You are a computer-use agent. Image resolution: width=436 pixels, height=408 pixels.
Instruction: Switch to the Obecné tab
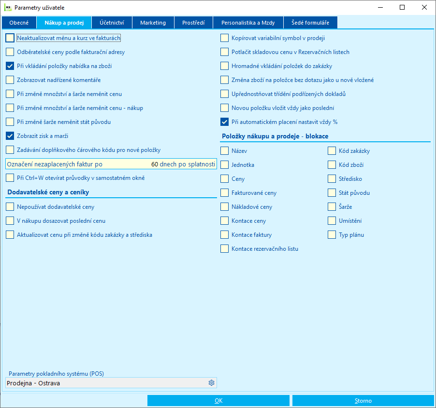point(19,23)
